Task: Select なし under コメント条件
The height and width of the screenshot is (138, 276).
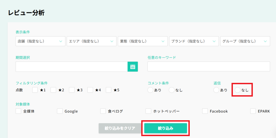Action: pos(172,90)
